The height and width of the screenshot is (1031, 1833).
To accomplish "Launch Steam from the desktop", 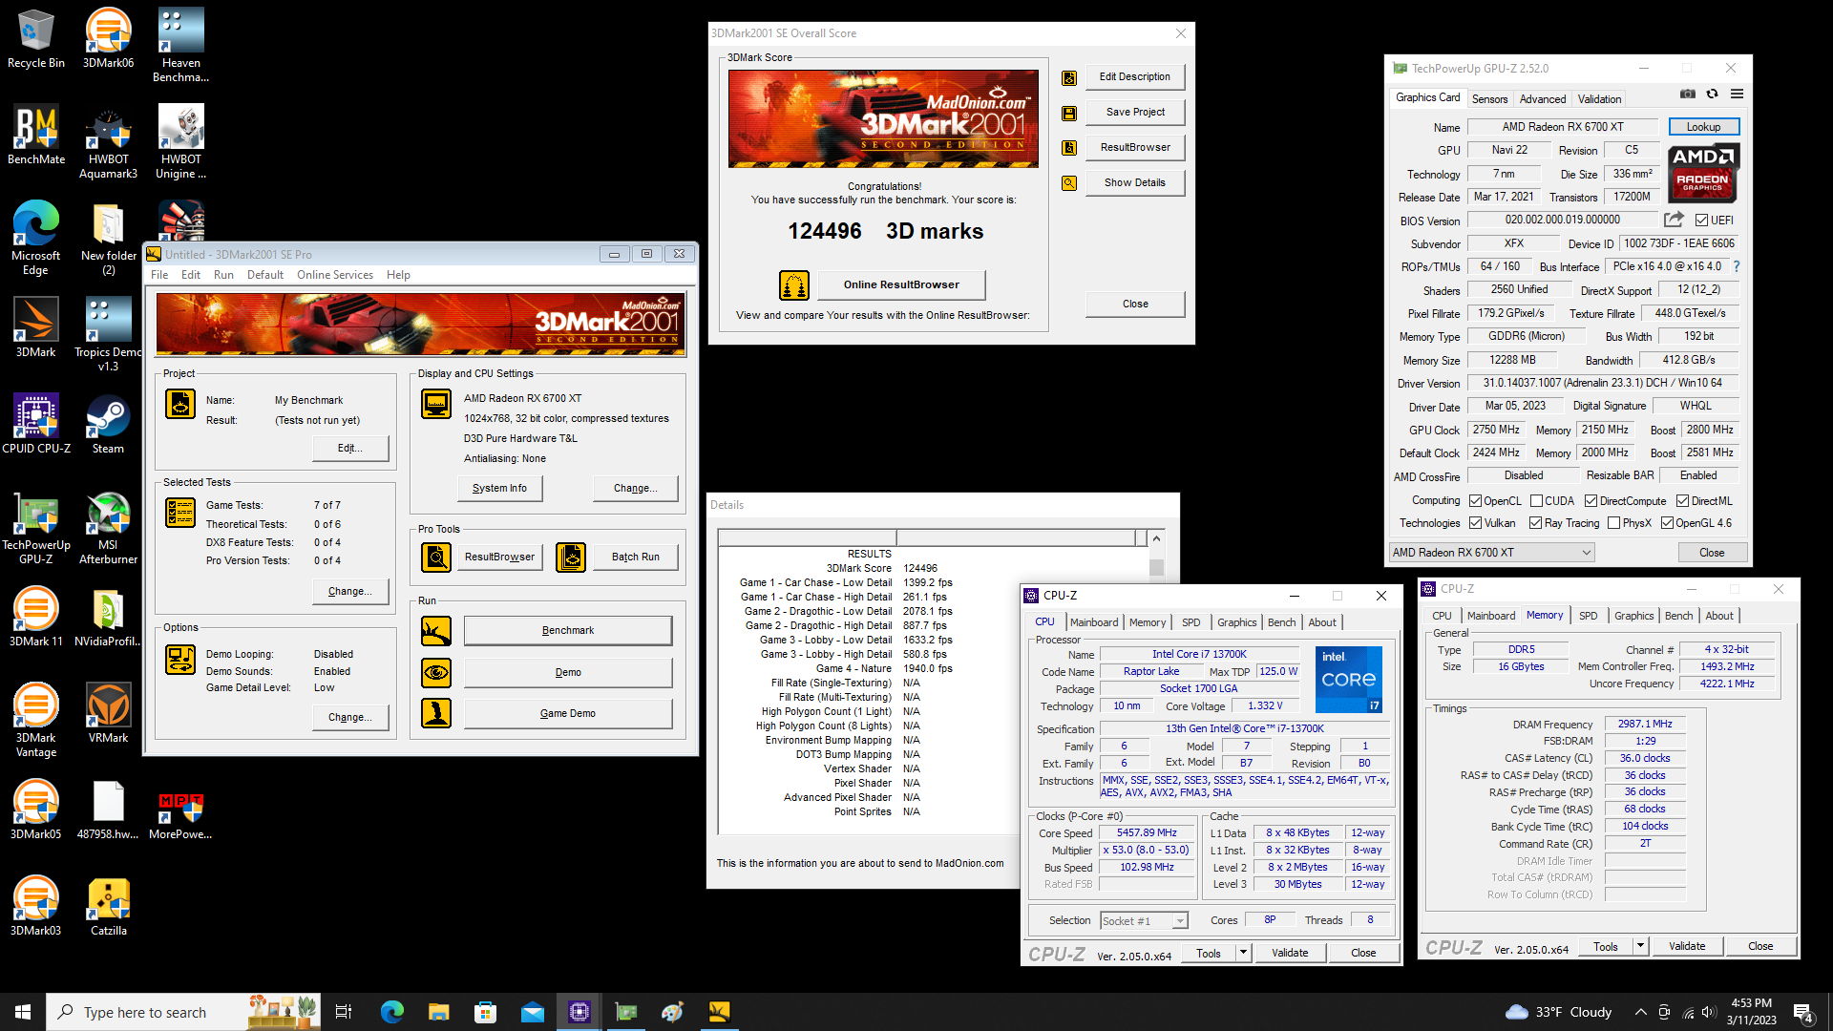I will (x=108, y=424).
